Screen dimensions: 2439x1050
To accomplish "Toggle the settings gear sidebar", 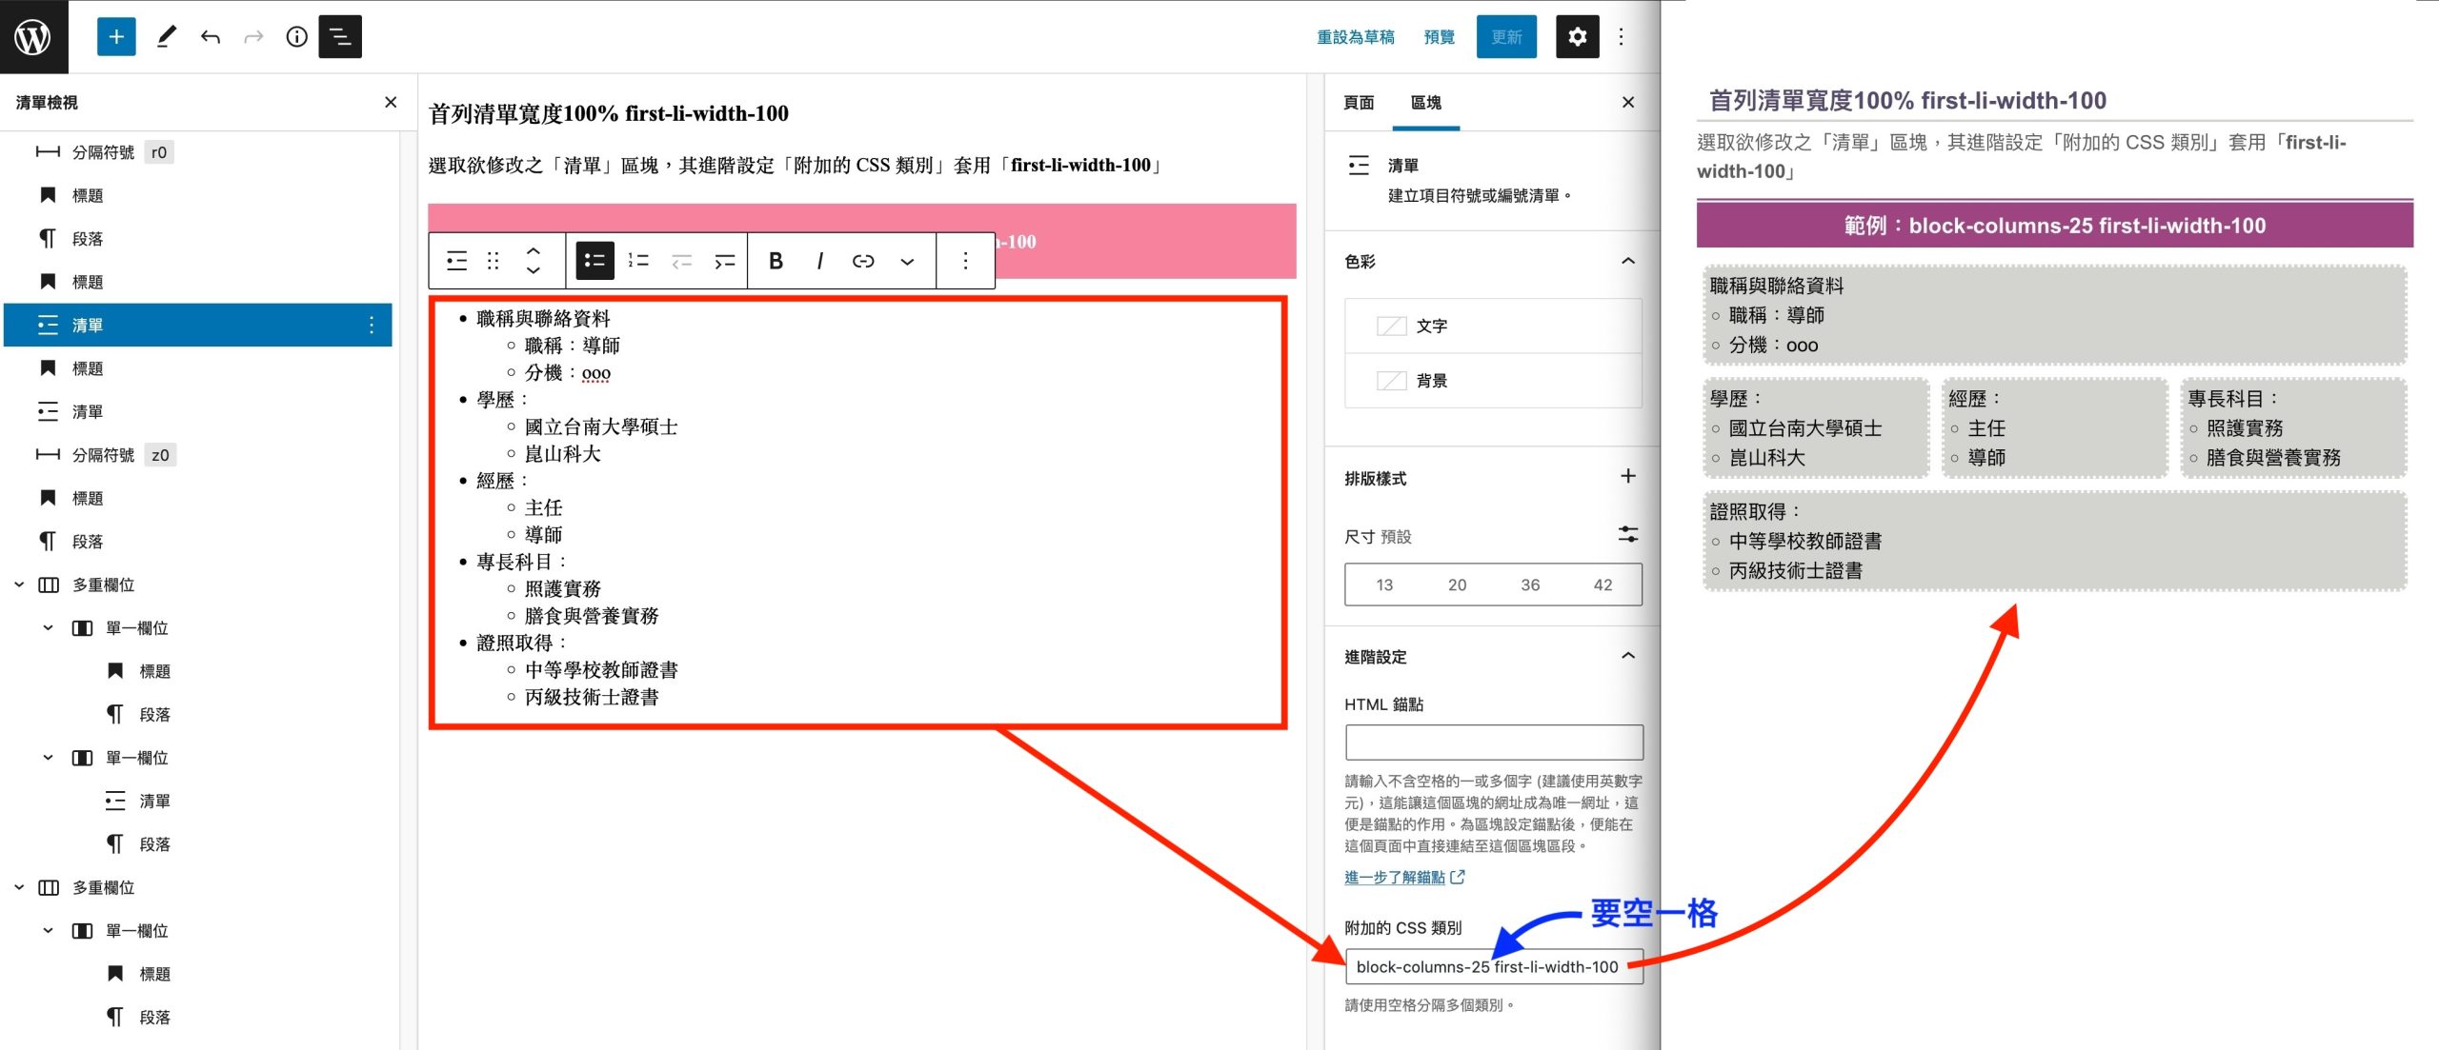I will pos(1578,36).
